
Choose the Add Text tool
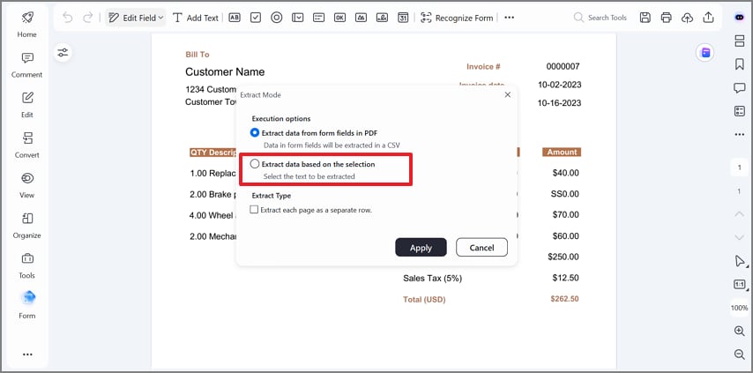coord(196,18)
